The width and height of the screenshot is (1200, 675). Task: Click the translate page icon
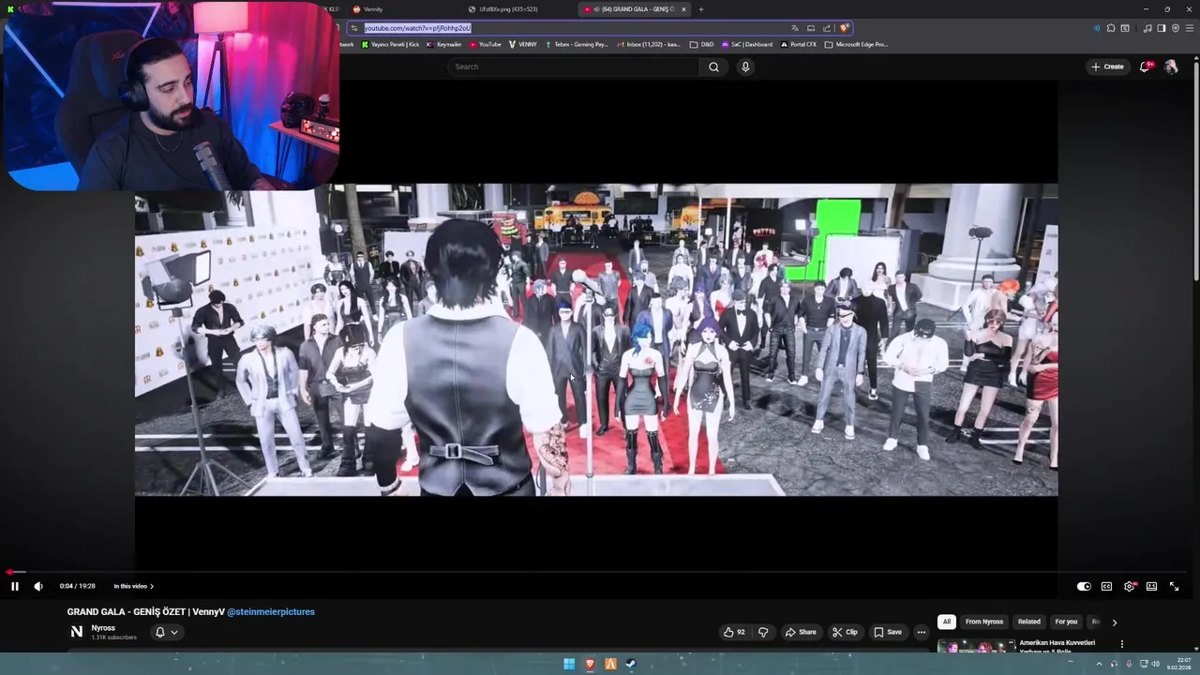click(x=795, y=28)
